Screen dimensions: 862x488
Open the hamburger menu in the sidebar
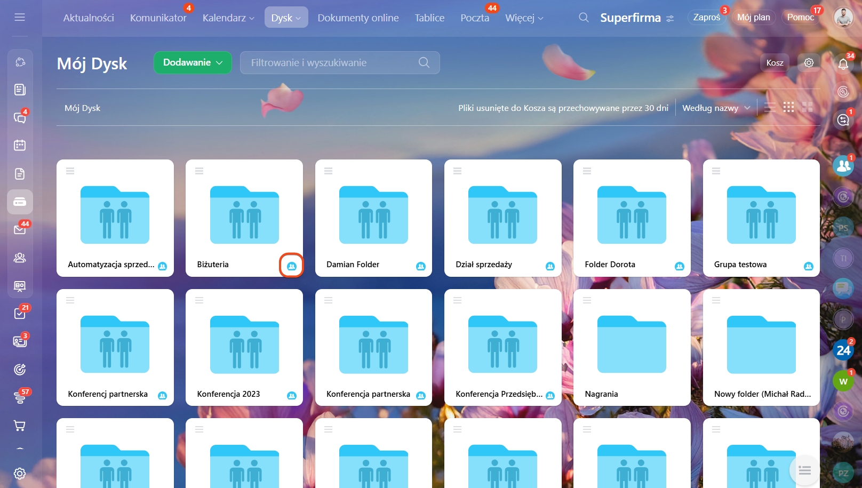click(x=20, y=17)
